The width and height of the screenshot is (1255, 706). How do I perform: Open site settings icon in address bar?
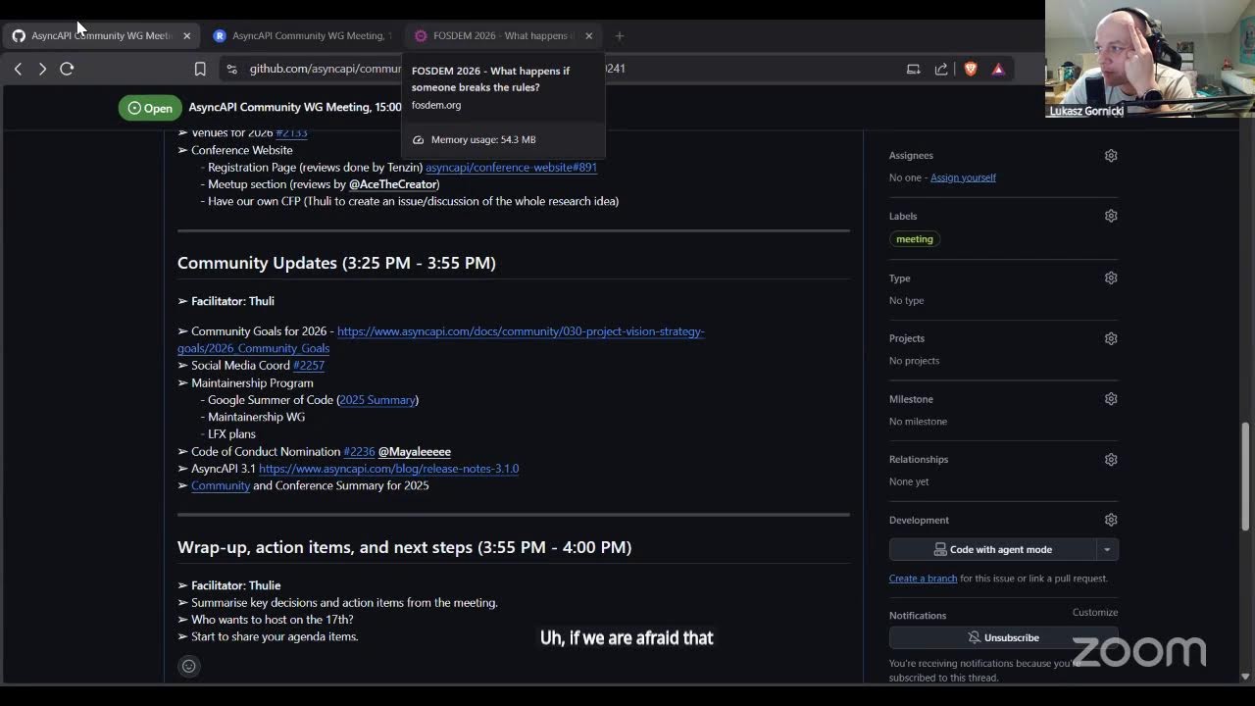231,69
